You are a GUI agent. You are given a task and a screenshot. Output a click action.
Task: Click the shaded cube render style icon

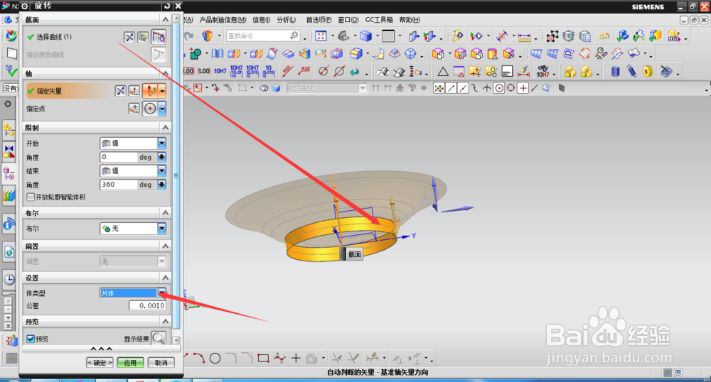pos(365,36)
